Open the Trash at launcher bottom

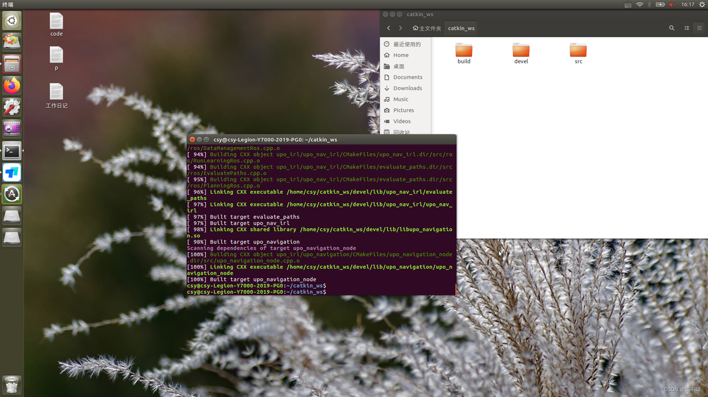12,385
